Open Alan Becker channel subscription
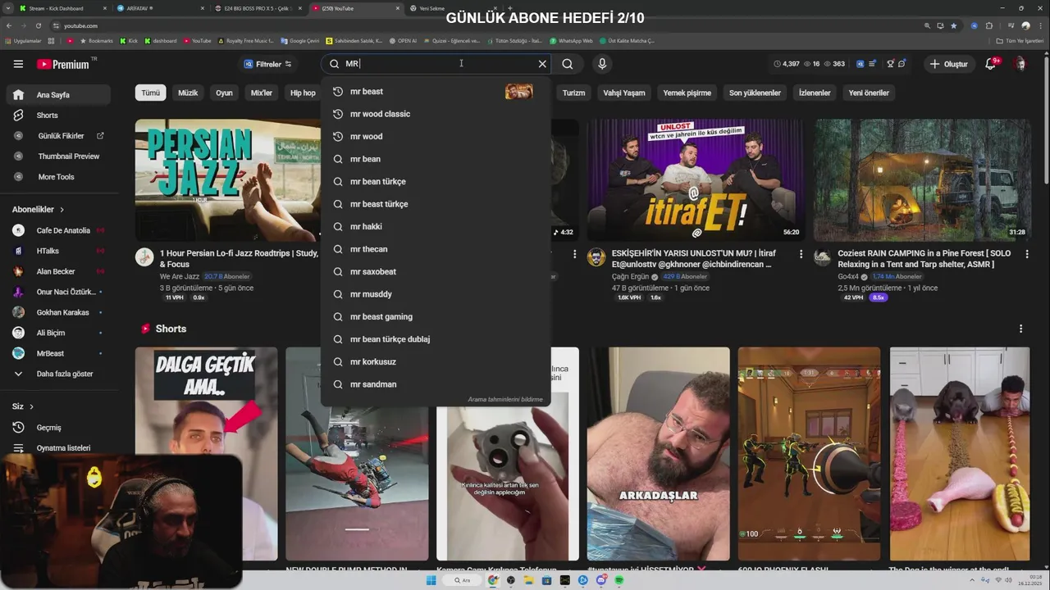 tap(56, 271)
